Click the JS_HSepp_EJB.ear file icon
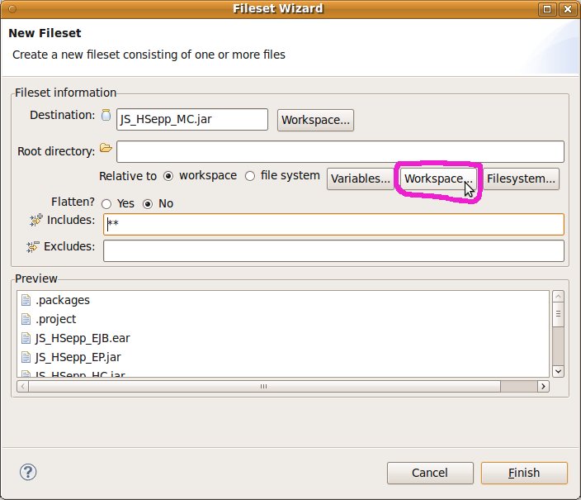 (x=26, y=338)
